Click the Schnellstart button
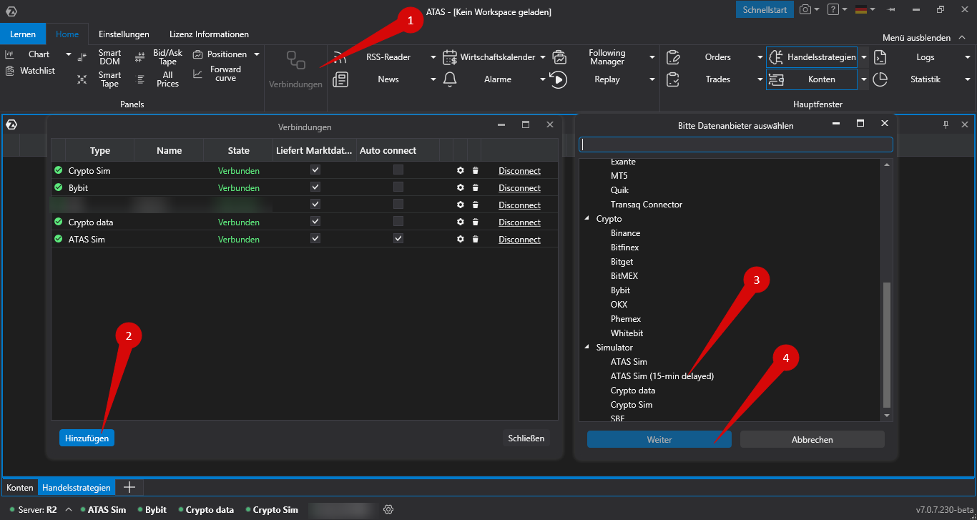The width and height of the screenshot is (977, 520). 765,9
